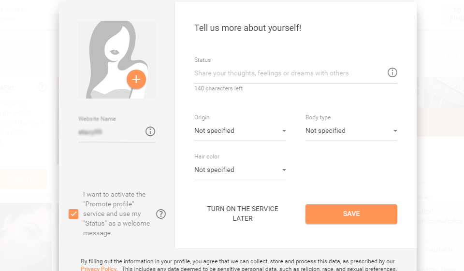Click the info icon in Status field
Viewport: 464px width, 271px height.
click(x=392, y=72)
